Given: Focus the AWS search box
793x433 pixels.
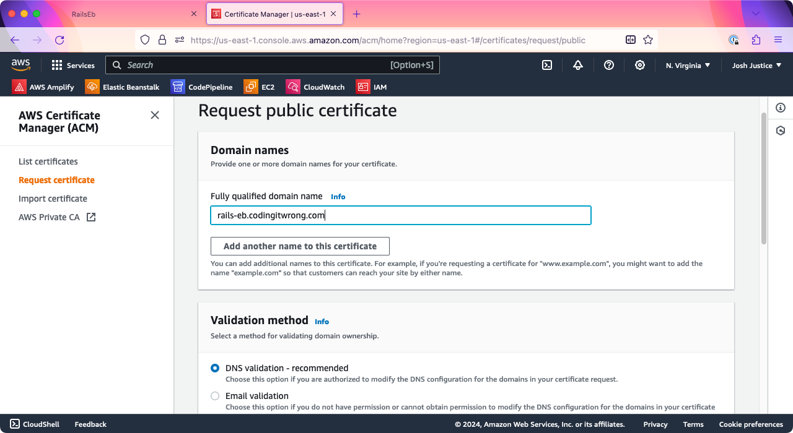Looking at the screenshot, I should tap(273, 65).
